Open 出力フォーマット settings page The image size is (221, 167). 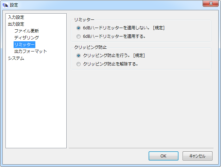point(31,51)
